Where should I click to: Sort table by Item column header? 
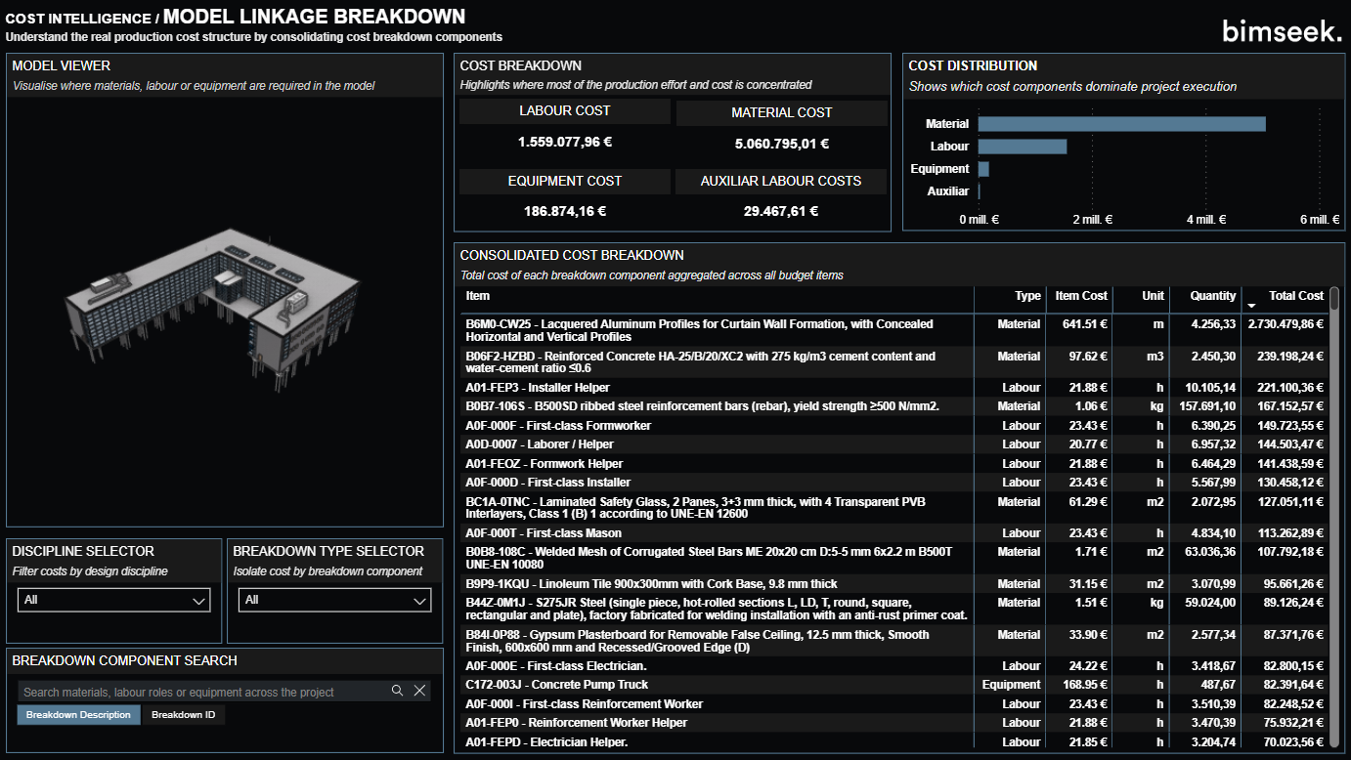478,296
